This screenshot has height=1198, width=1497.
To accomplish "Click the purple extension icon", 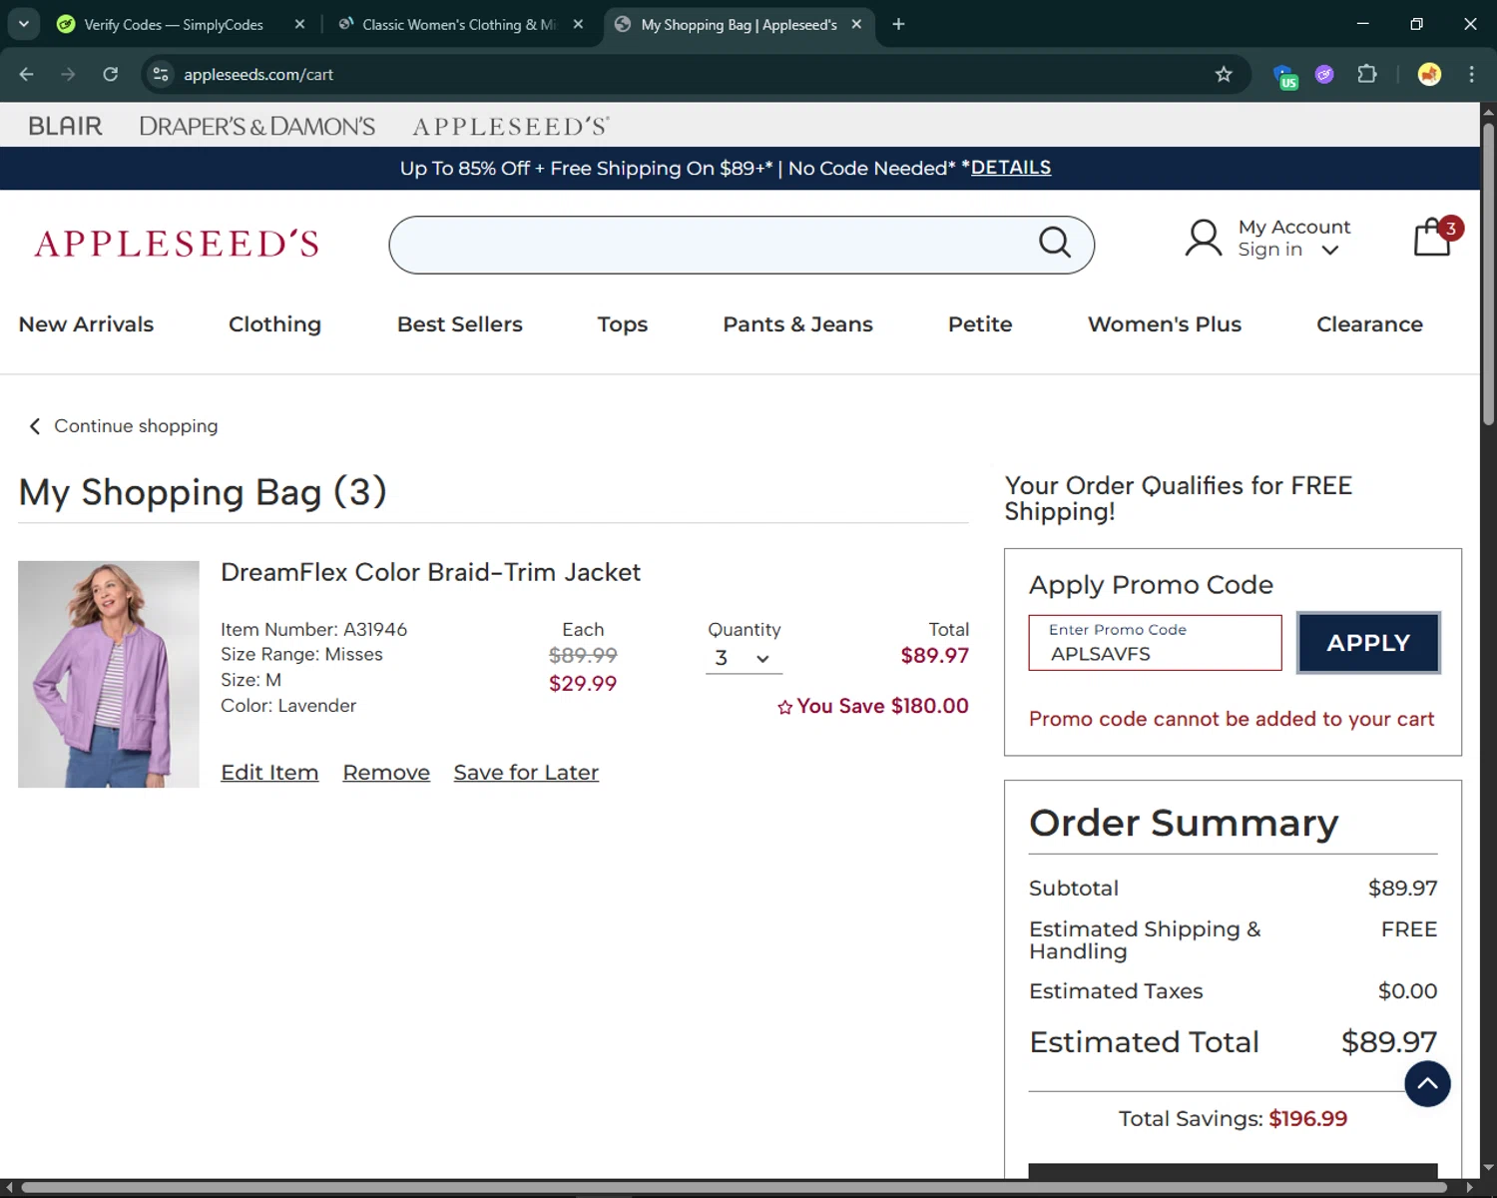I will click(1324, 74).
